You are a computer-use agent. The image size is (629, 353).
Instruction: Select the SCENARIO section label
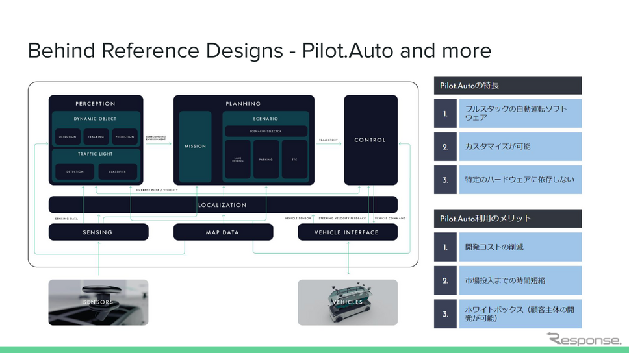pyautogui.click(x=266, y=119)
